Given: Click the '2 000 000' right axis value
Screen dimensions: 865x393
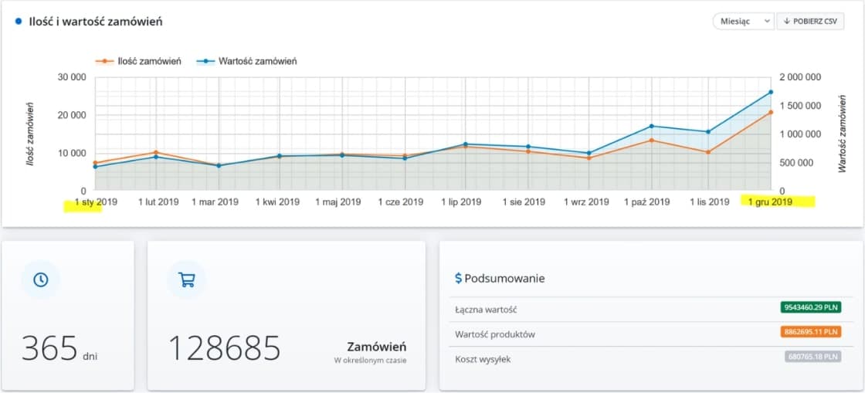Looking at the screenshot, I should (x=799, y=77).
